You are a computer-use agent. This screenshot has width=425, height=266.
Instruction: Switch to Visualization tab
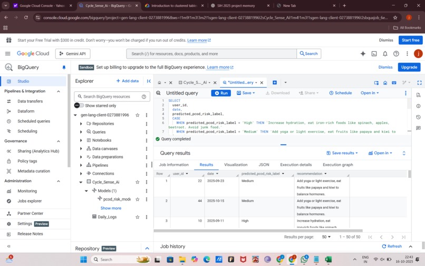pos(236,165)
